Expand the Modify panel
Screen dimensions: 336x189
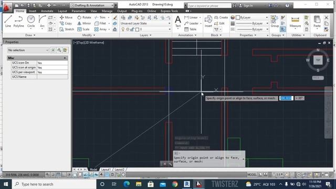click(x=89, y=35)
